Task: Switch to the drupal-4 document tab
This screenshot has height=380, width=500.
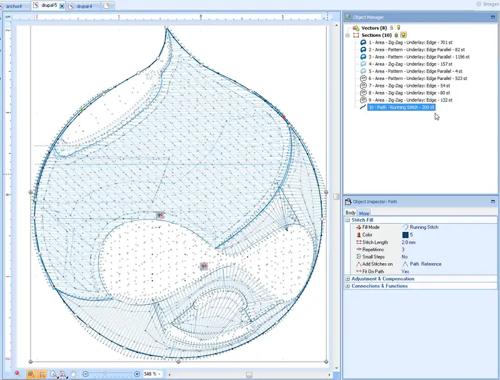Action: point(84,6)
